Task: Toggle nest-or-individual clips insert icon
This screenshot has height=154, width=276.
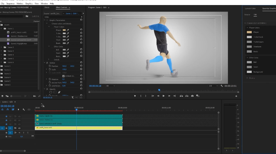Action: 2,109
